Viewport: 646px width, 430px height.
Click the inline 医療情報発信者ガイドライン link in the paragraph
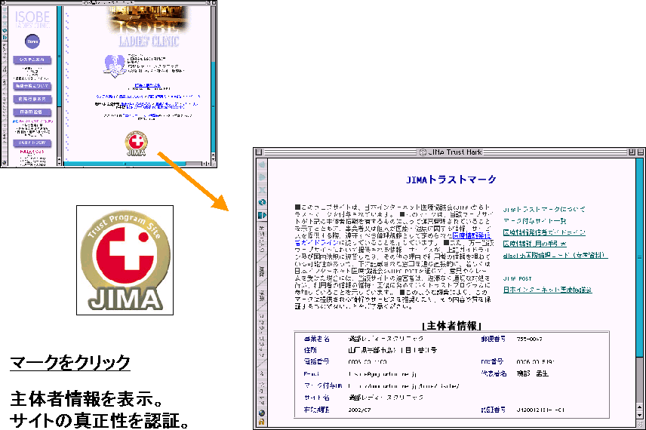472,235
